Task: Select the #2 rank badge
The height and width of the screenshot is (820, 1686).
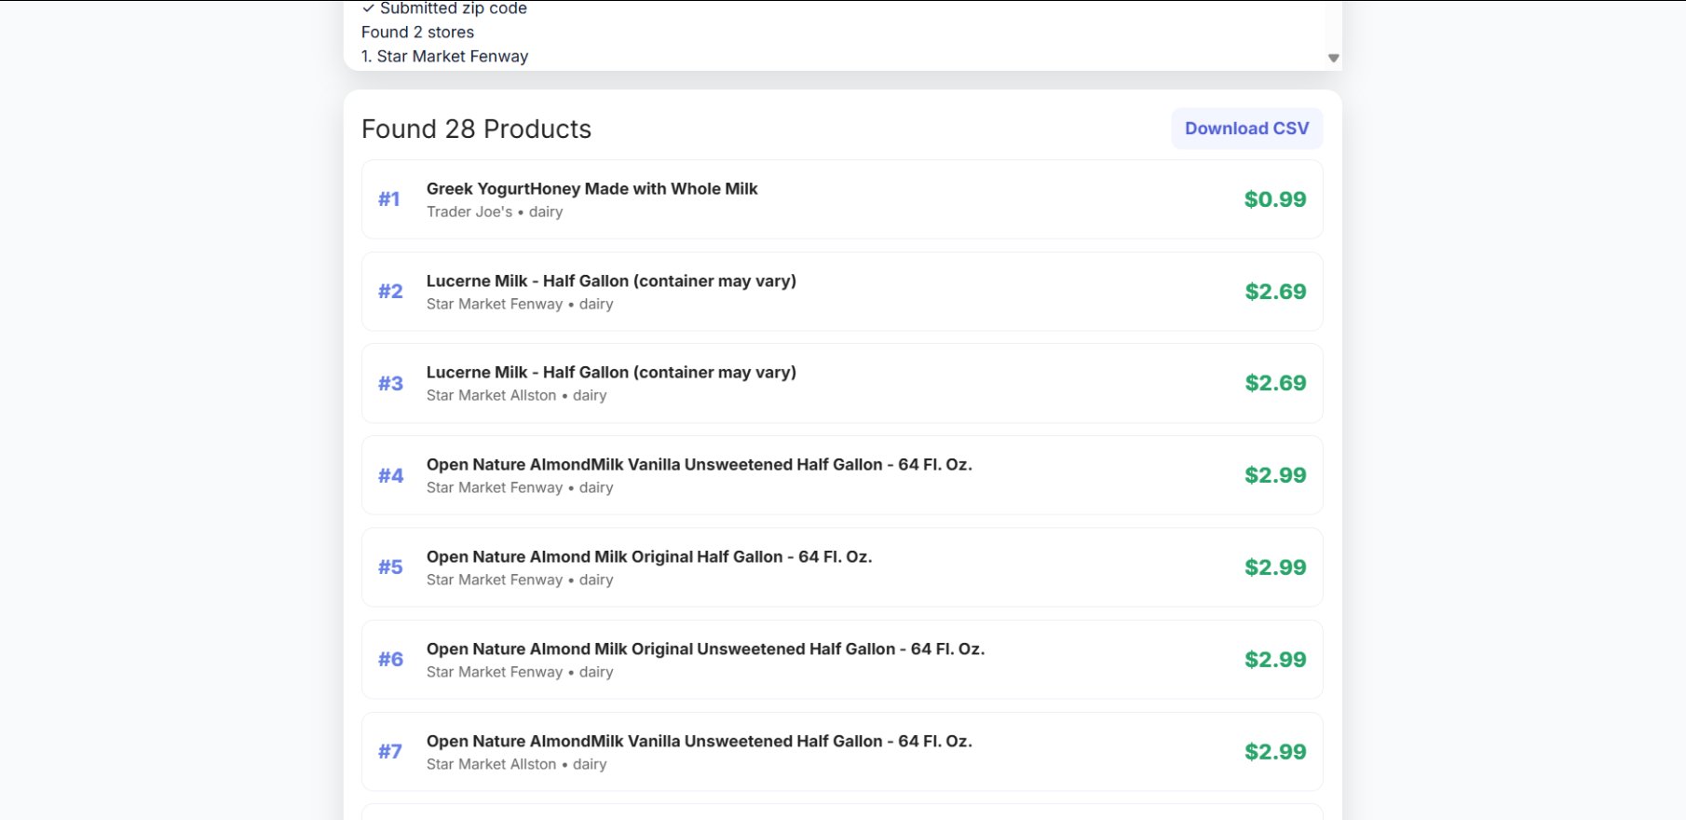Action: pyautogui.click(x=390, y=292)
